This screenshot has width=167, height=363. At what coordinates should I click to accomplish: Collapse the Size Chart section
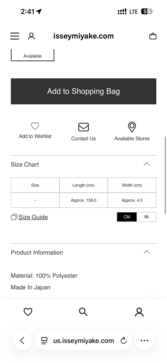coord(147,164)
